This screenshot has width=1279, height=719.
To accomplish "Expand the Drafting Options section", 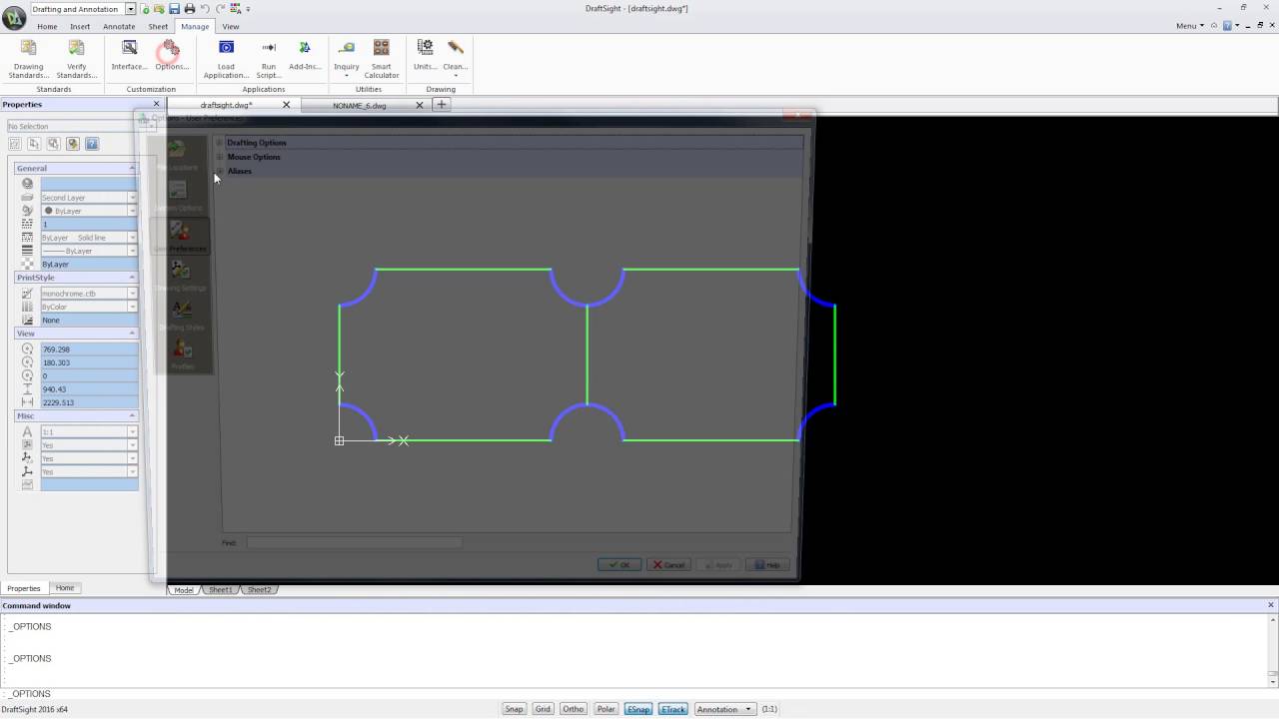I will 220,143.
